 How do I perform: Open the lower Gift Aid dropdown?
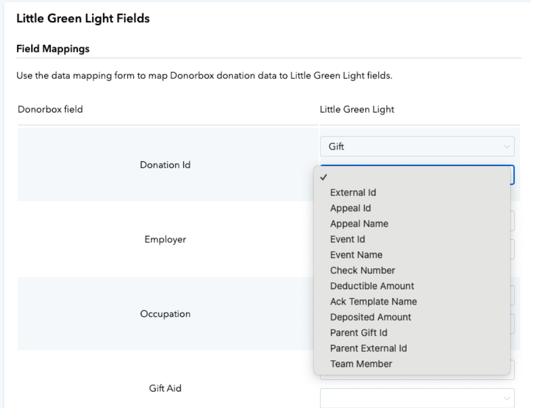417,398
